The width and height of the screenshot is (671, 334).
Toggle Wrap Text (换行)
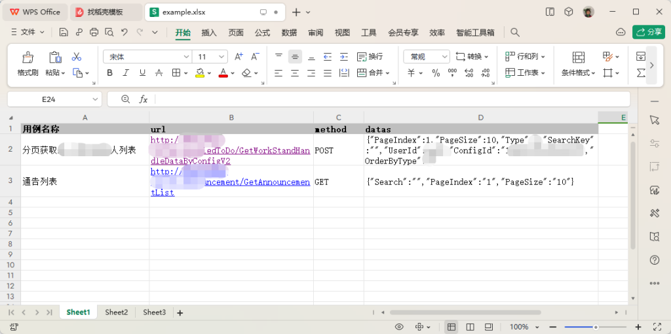(x=370, y=56)
